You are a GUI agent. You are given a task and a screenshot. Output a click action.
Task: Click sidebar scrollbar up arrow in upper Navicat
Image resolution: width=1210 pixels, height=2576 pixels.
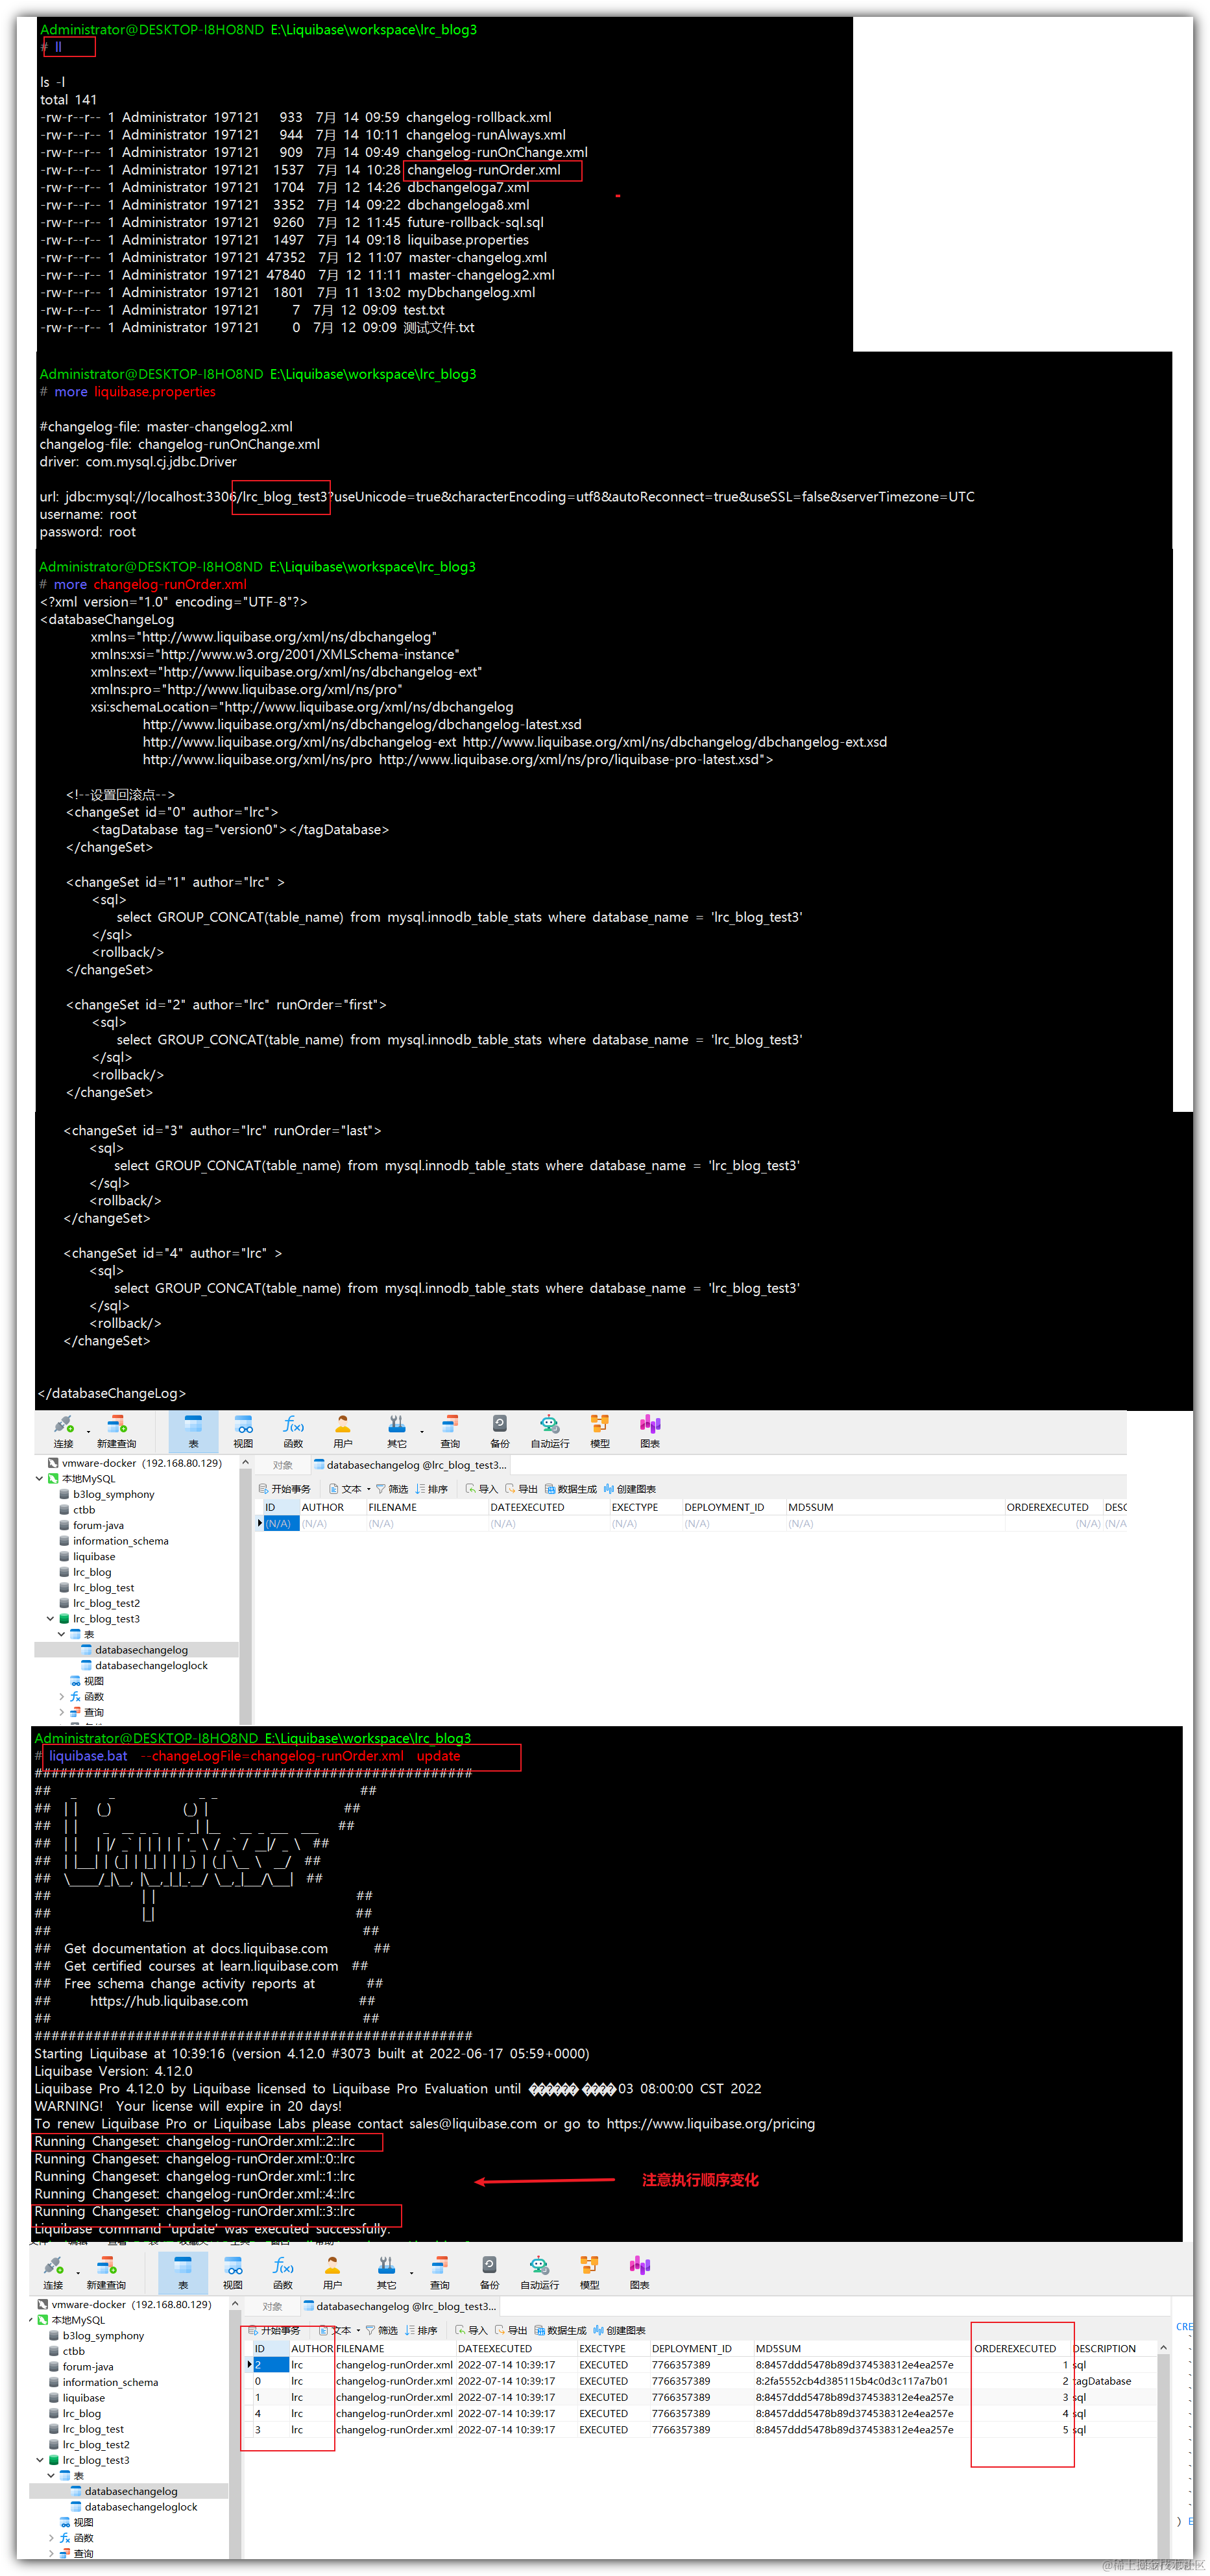coord(245,1462)
